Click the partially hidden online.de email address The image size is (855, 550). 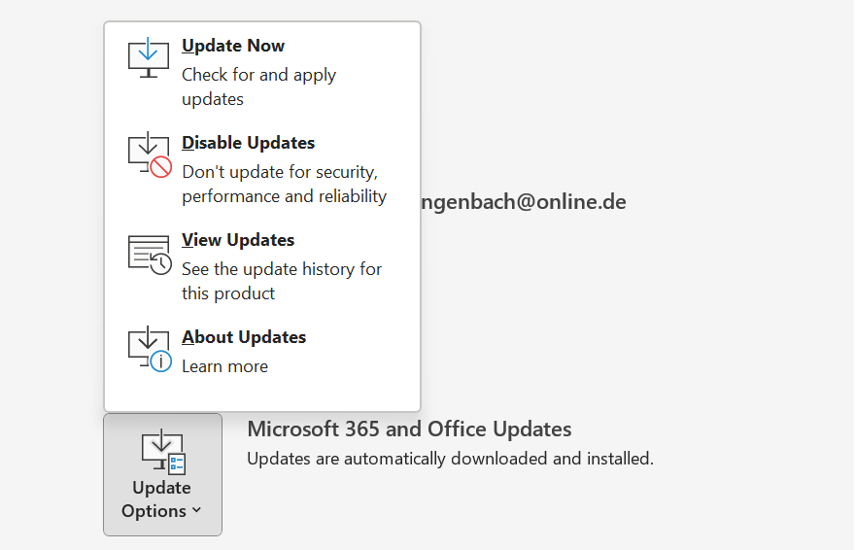coord(523,202)
